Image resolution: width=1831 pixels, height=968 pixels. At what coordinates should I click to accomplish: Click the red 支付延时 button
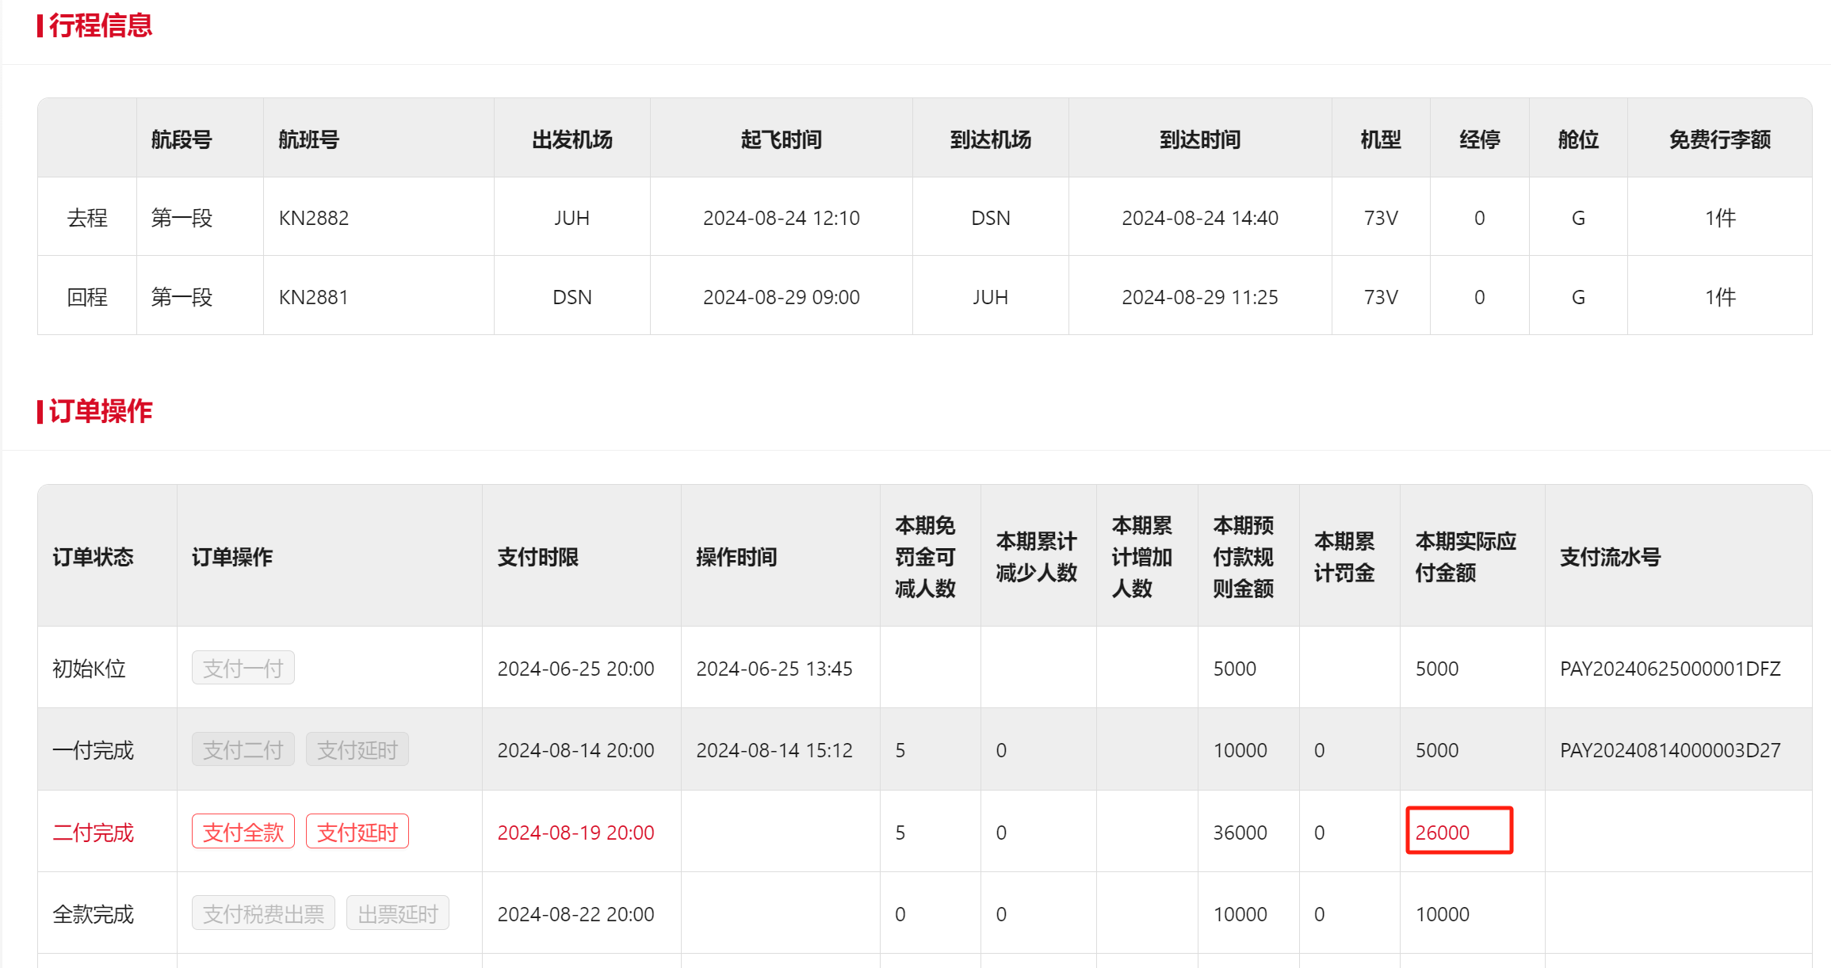[x=357, y=832]
